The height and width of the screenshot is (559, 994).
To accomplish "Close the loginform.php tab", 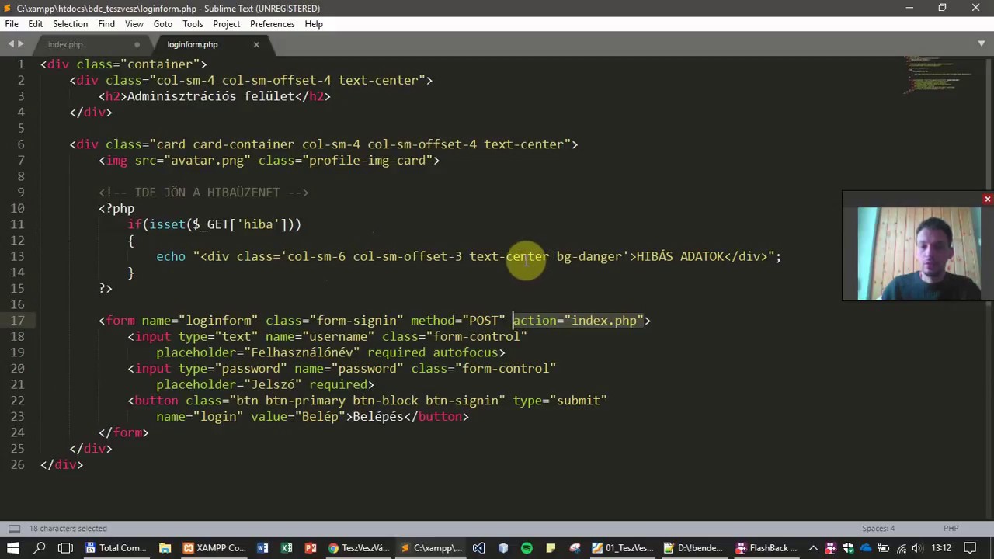I will [256, 45].
